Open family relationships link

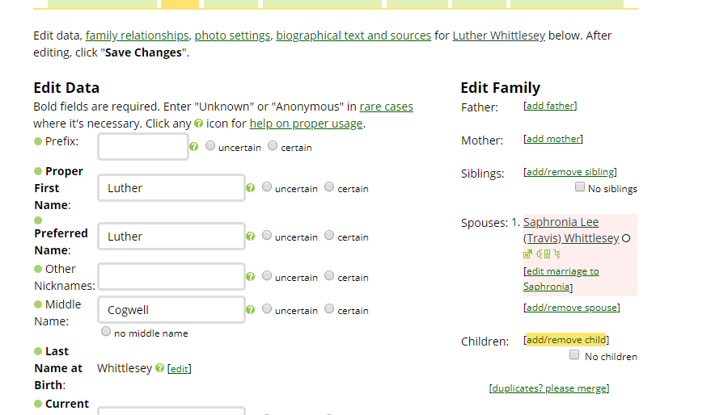pyautogui.click(x=137, y=36)
